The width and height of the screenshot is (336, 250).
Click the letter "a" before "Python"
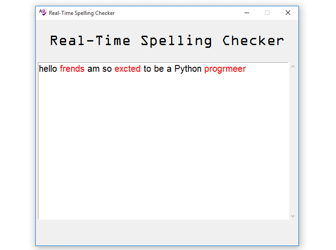pyautogui.click(x=169, y=69)
